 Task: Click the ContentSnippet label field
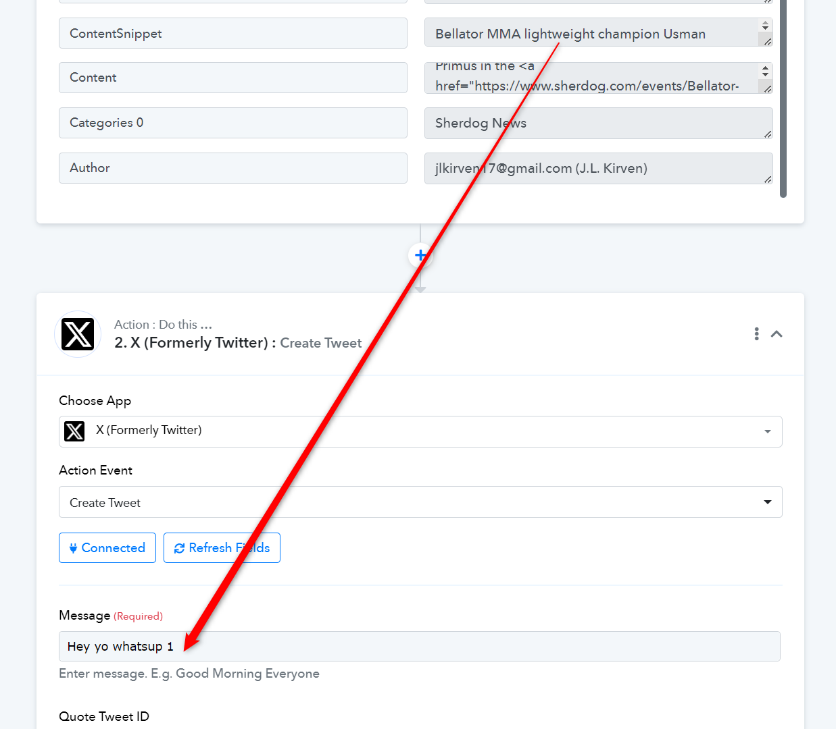coord(232,34)
